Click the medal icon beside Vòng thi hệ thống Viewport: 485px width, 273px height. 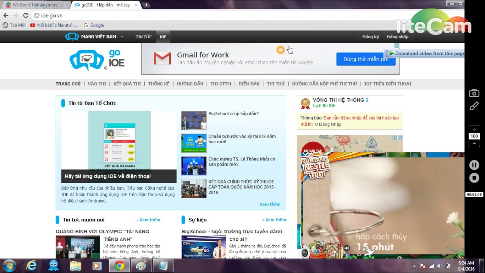click(305, 103)
